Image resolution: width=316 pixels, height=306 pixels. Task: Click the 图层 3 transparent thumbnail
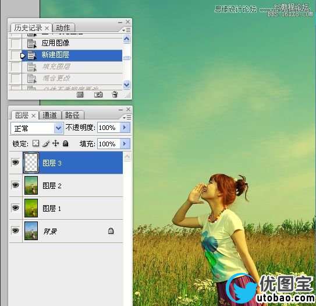point(31,163)
